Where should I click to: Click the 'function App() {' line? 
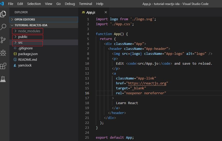pos(112,34)
